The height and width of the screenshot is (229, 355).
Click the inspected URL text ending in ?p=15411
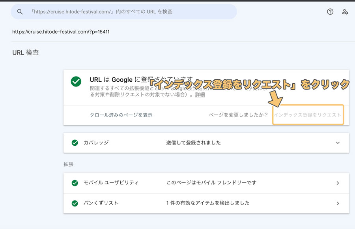point(61,32)
